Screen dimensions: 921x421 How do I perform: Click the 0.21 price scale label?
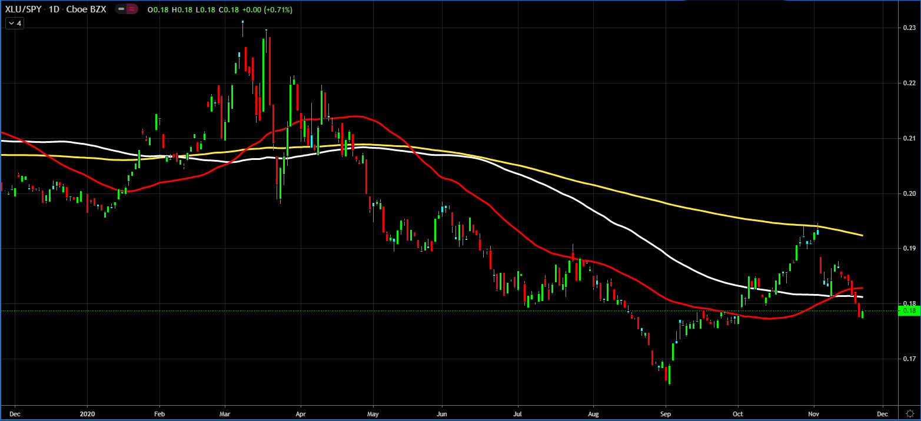(x=909, y=138)
